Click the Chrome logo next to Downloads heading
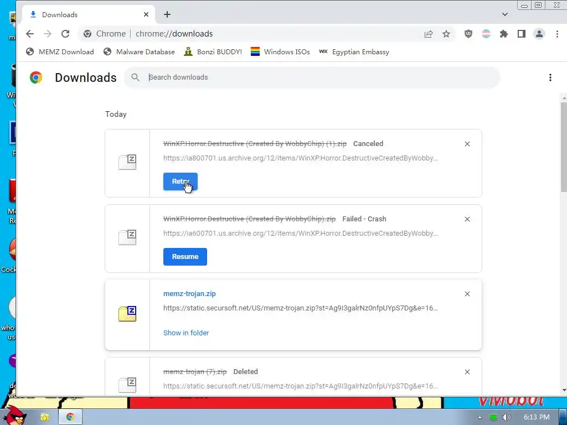This screenshot has width=567, height=425. (x=36, y=77)
